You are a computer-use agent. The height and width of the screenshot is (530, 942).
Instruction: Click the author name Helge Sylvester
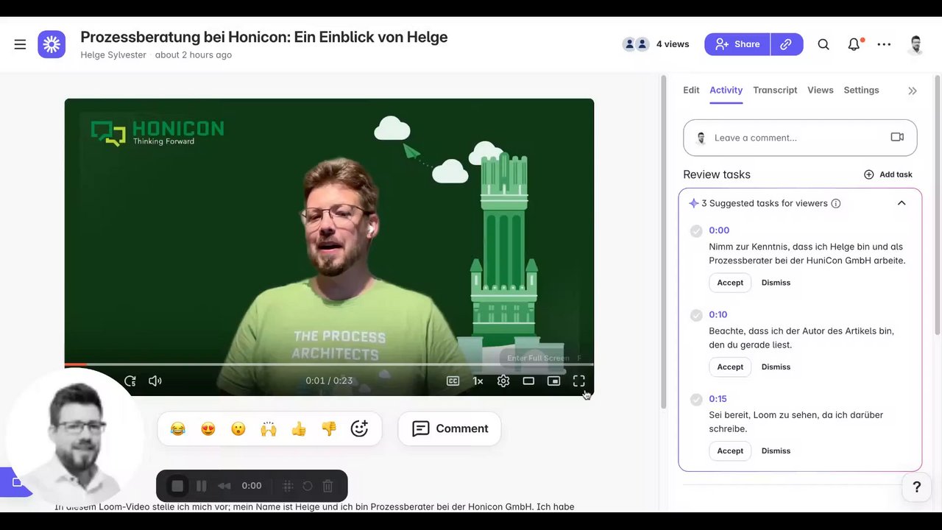tap(113, 55)
